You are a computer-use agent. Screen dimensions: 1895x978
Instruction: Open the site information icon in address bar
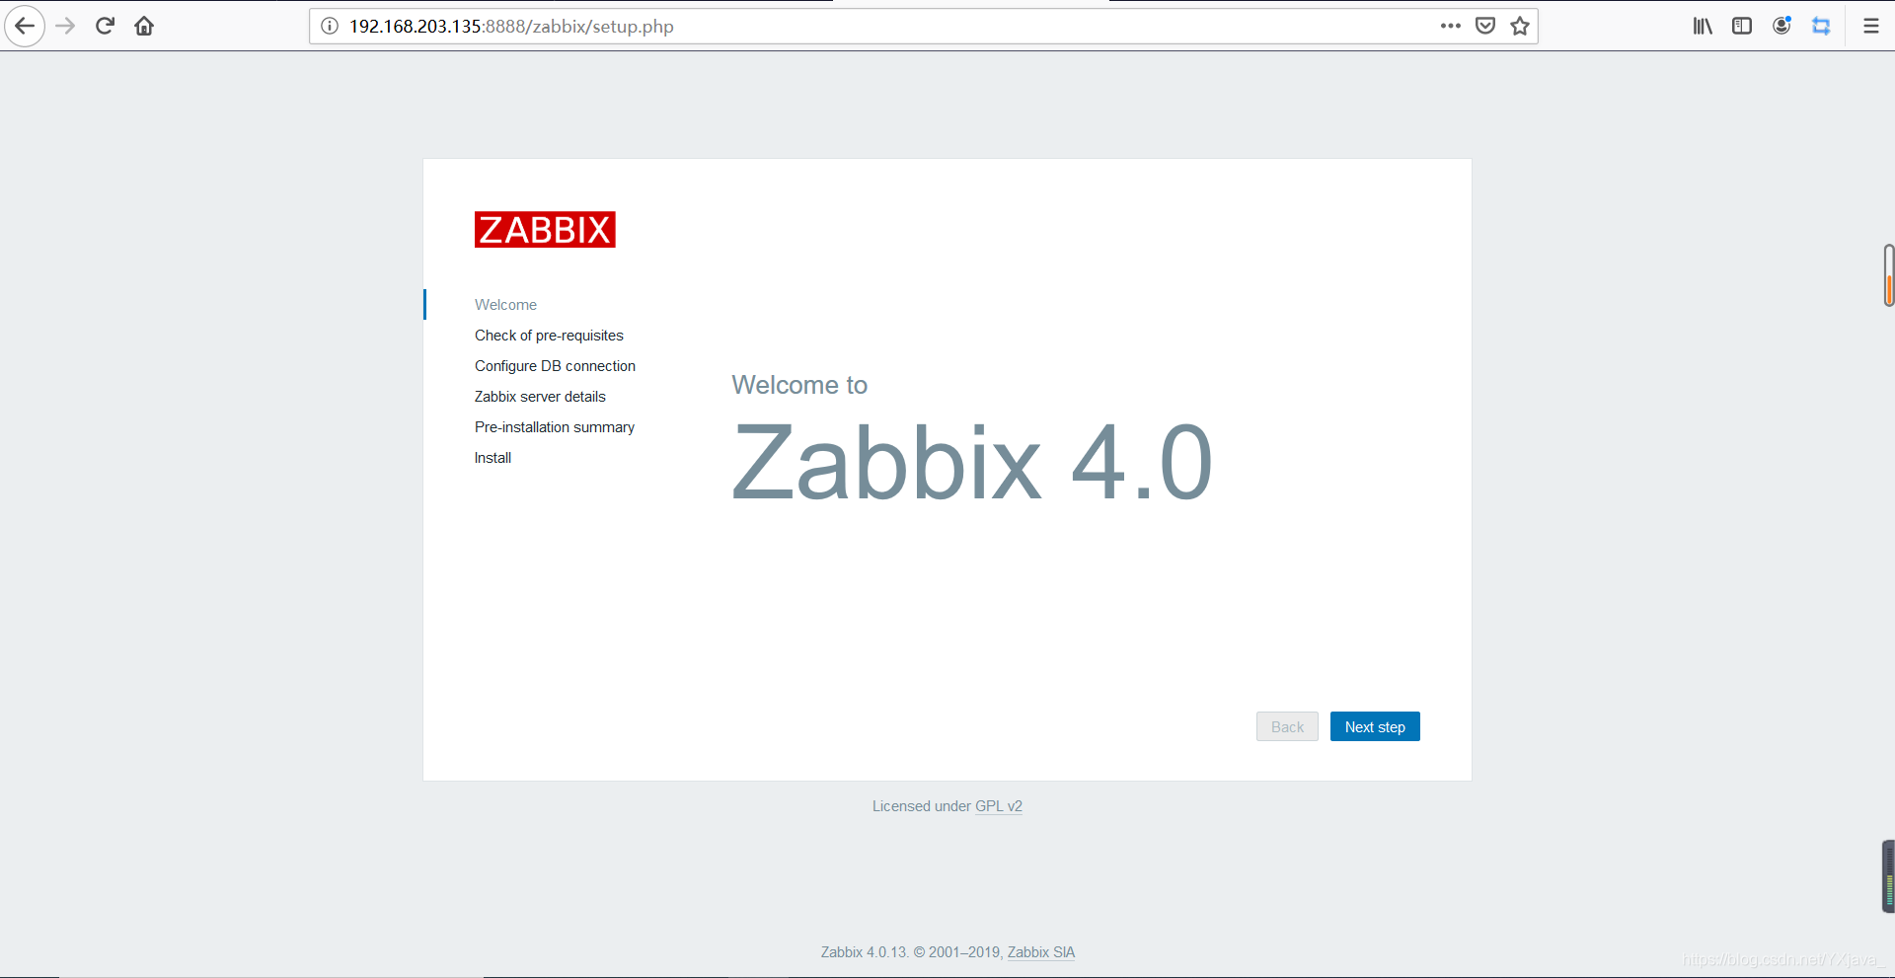coord(330,26)
